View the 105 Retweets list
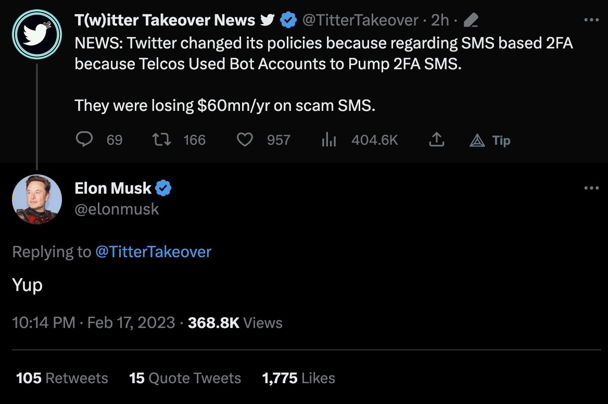608x404 pixels. coord(62,378)
